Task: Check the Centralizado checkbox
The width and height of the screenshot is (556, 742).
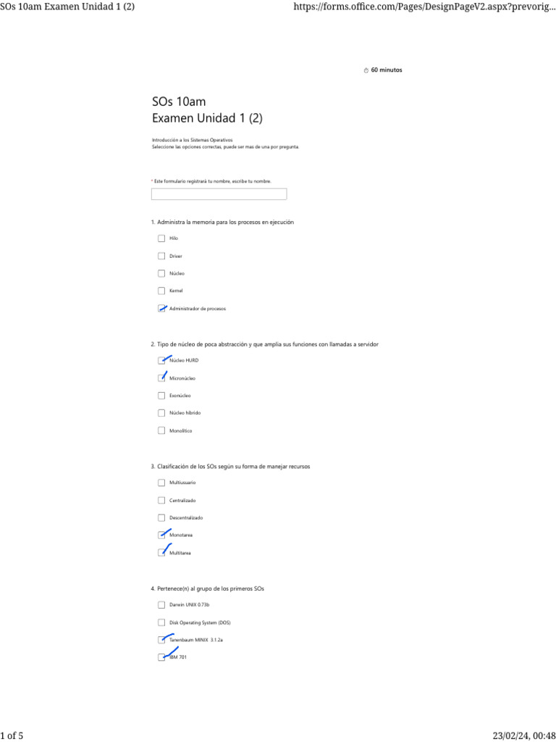Action: pyautogui.click(x=161, y=500)
